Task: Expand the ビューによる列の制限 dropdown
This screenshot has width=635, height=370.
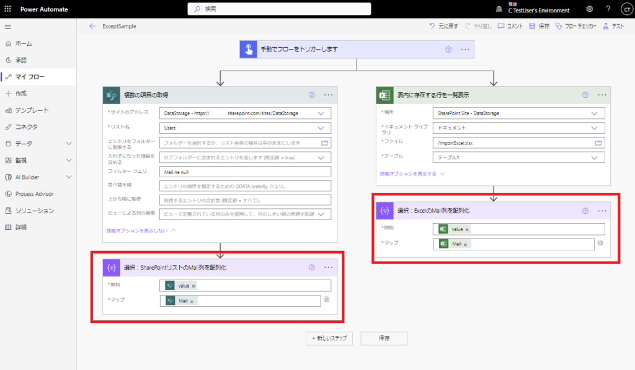Action: click(x=321, y=214)
